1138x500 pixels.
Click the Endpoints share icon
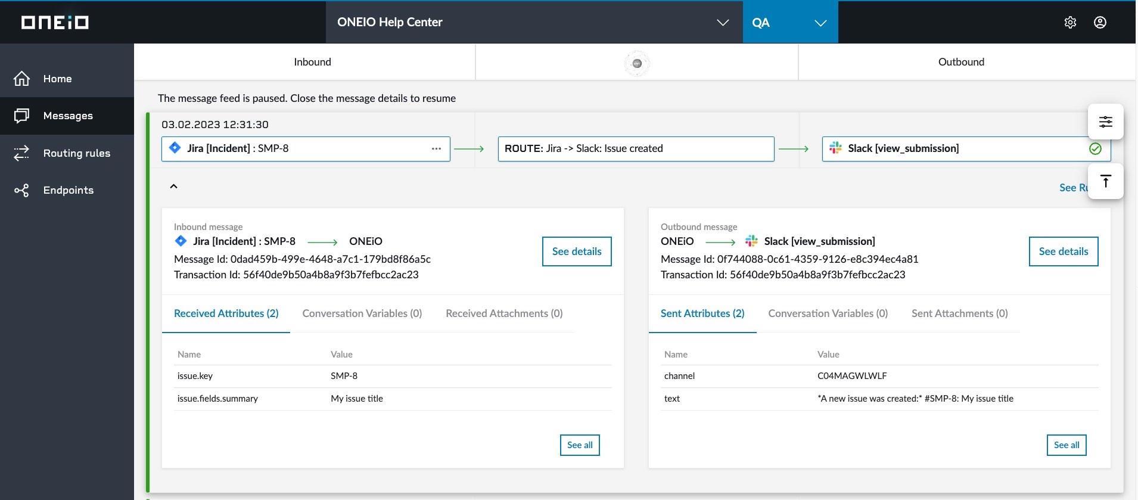pos(21,190)
